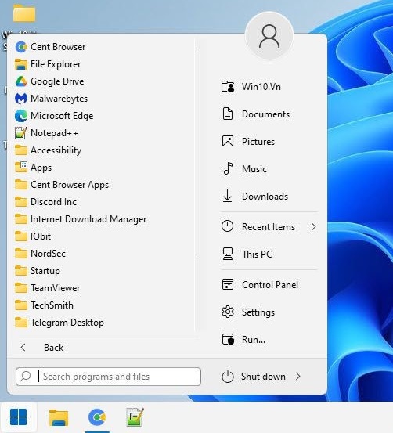393x433 pixels.
Task: Open the Telegram Desktop folder
Action: [x=59, y=323]
